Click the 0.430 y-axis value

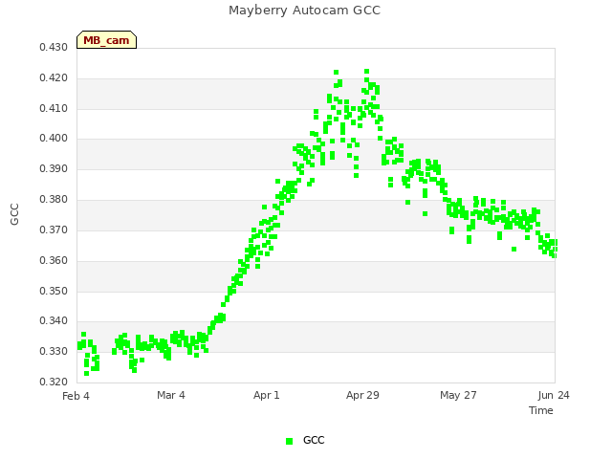(x=54, y=47)
